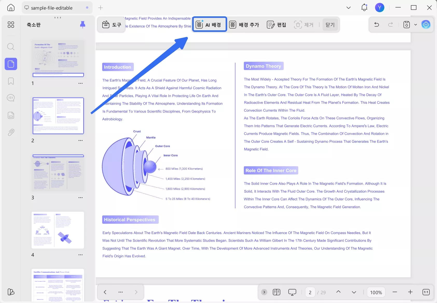Undo the last action
Viewport: 437px width, 303px height.
[x=377, y=24]
